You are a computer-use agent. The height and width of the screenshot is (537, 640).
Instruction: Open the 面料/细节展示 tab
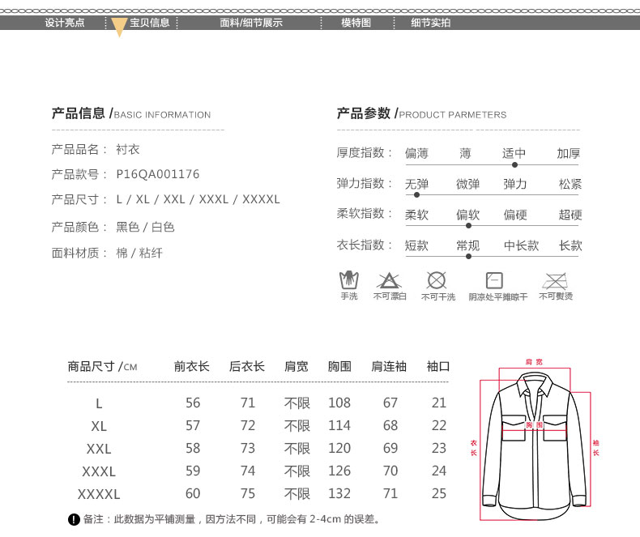(x=251, y=23)
